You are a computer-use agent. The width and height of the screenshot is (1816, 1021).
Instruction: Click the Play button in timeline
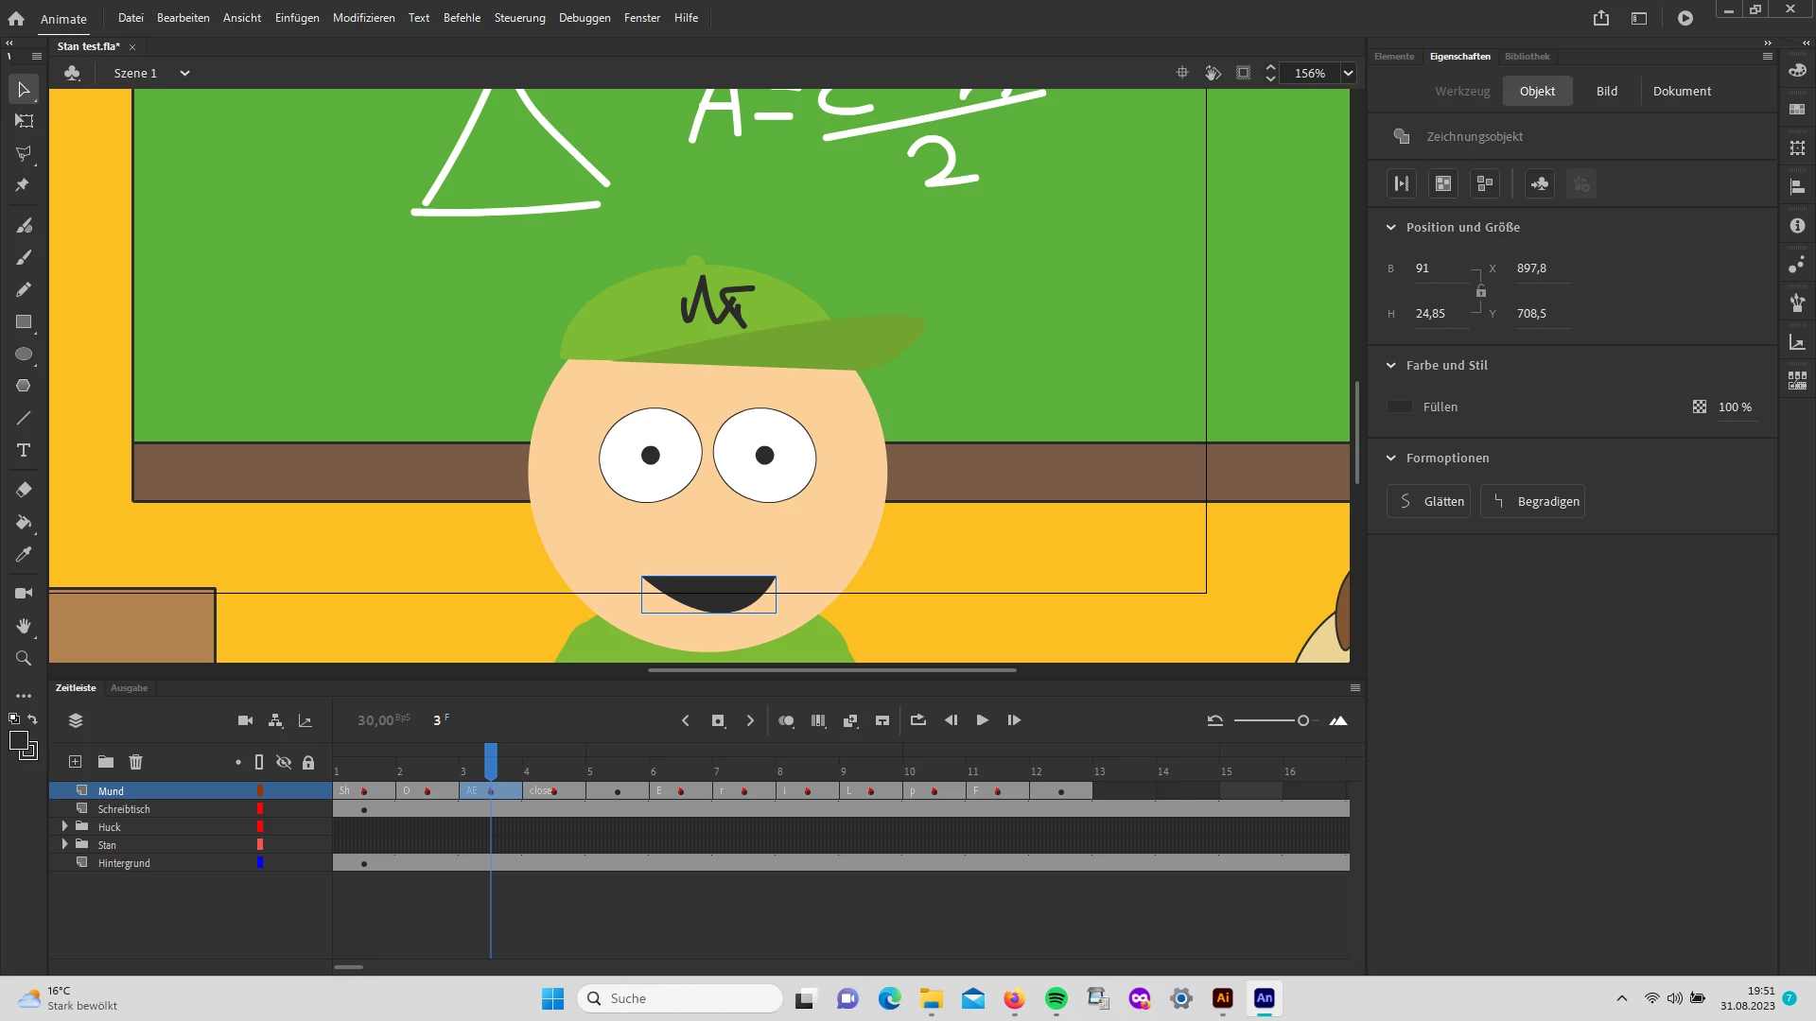(983, 720)
